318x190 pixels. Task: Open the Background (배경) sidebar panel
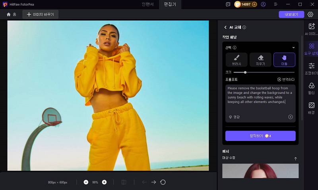click(x=311, y=108)
